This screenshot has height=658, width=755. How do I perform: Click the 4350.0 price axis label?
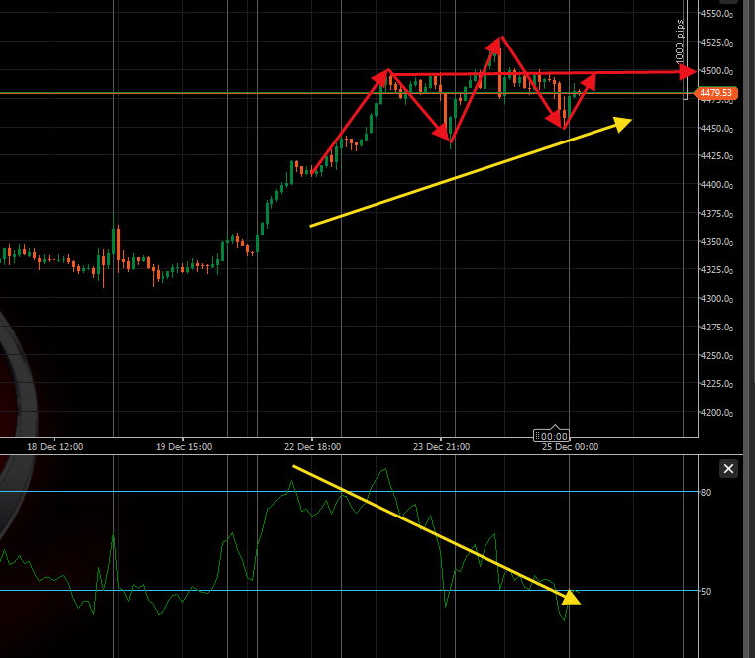point(717,242)
